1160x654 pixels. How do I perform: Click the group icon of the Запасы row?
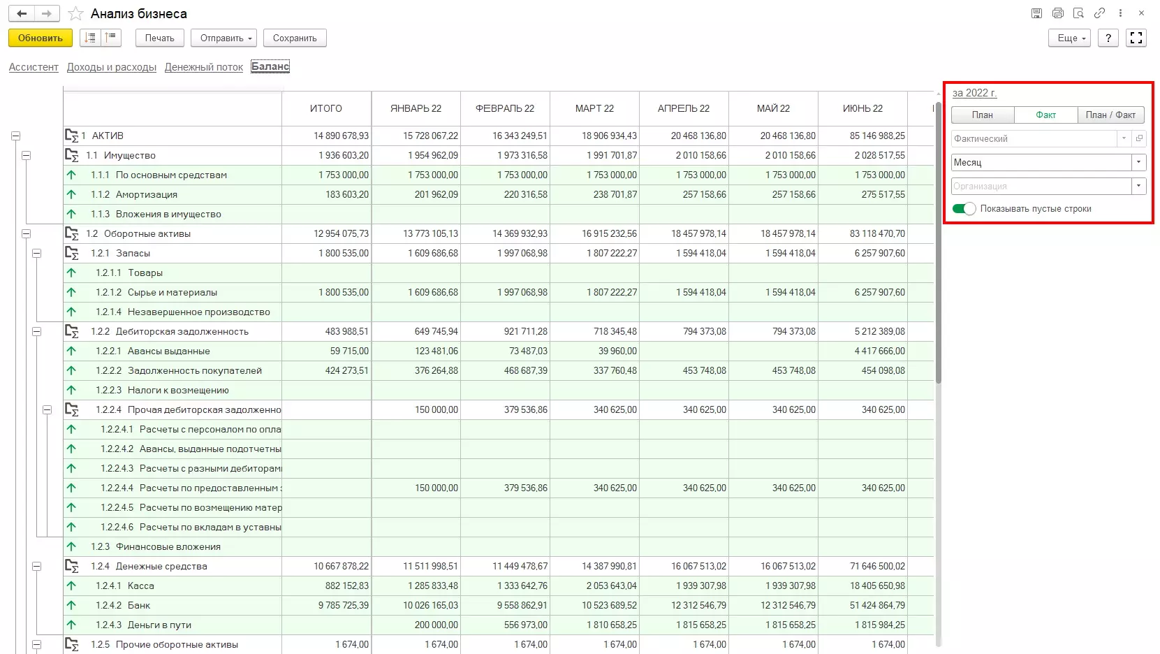tap(71, 253)
